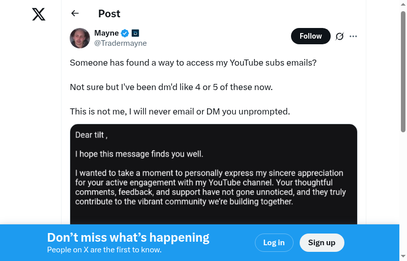The width and height of the screenshot is (407, 261).
Task: Open the @Tradermayne handle link
Action: 121,43
